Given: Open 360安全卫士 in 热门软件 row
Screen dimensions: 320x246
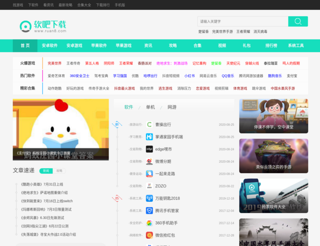Looking at the screenshot, I should pyautogui.click(x=80, y=76).
